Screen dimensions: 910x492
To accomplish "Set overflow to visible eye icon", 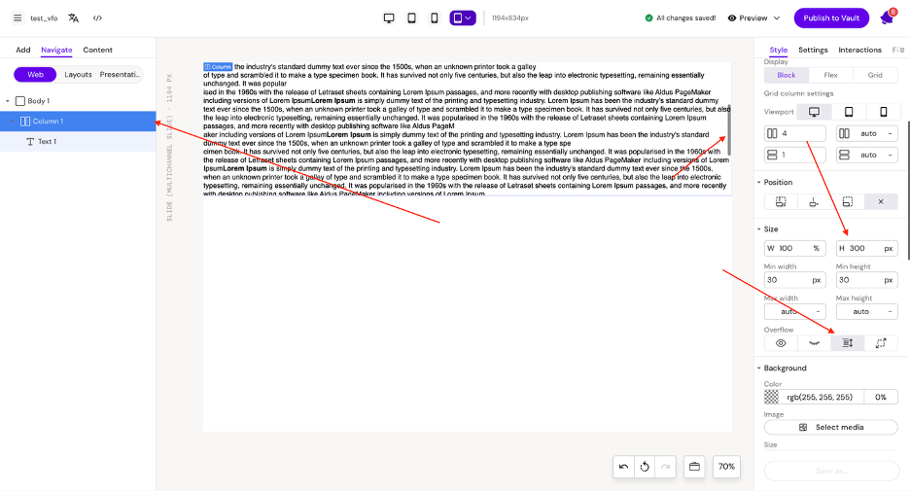I will coord(781,343).
